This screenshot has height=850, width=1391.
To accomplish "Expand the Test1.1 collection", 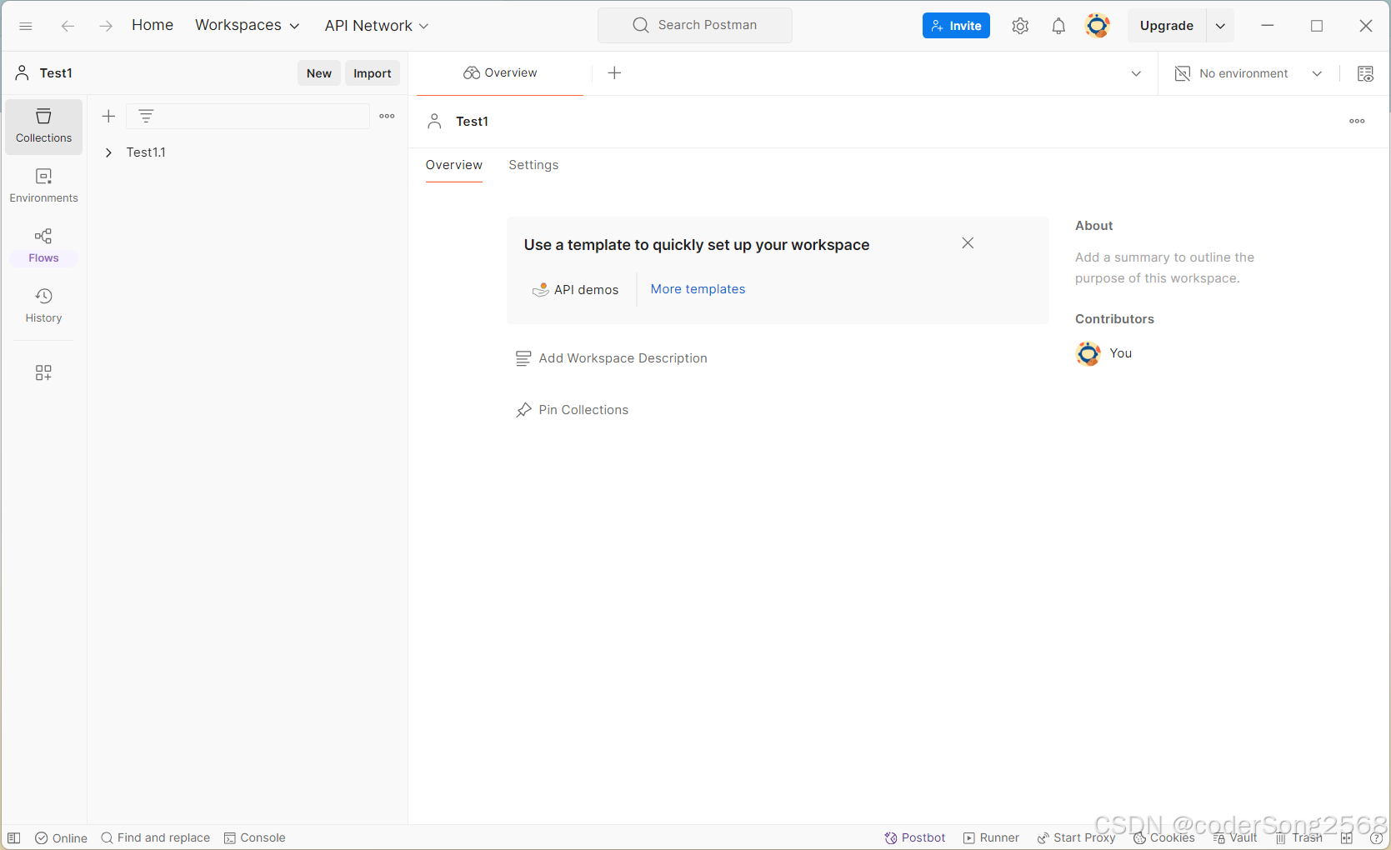I will click(108, 152).
